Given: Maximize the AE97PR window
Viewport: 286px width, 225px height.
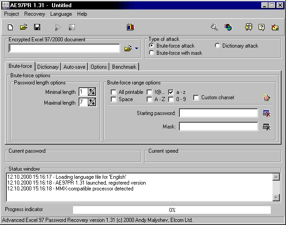Looking at the screenshot, I should pyautogui.click(x=272, y=5).
